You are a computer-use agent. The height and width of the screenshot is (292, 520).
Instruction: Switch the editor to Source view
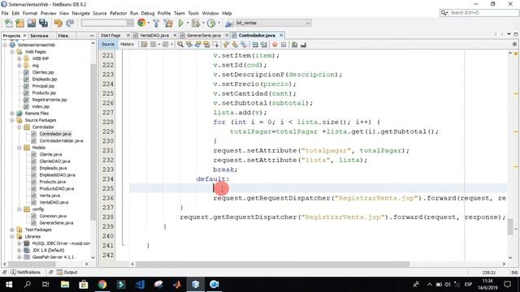[x=108, y=44]
